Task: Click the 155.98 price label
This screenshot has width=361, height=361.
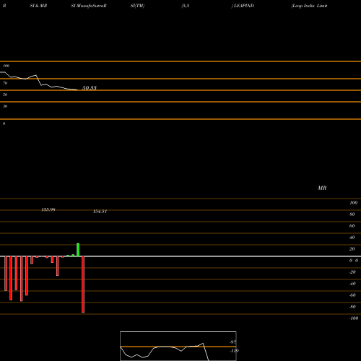Action: [x=48, y=209]
